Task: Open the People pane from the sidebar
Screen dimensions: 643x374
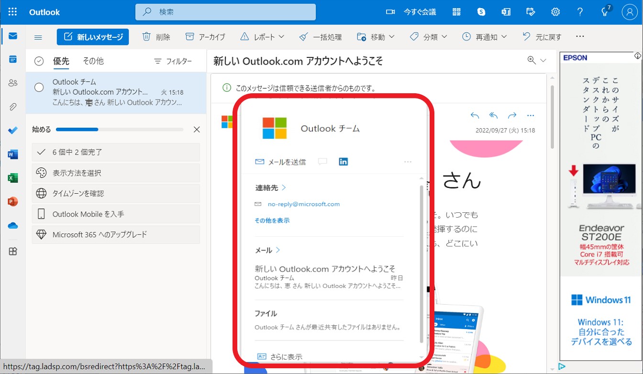Action: pyautogui.click(x=12, y=83)
